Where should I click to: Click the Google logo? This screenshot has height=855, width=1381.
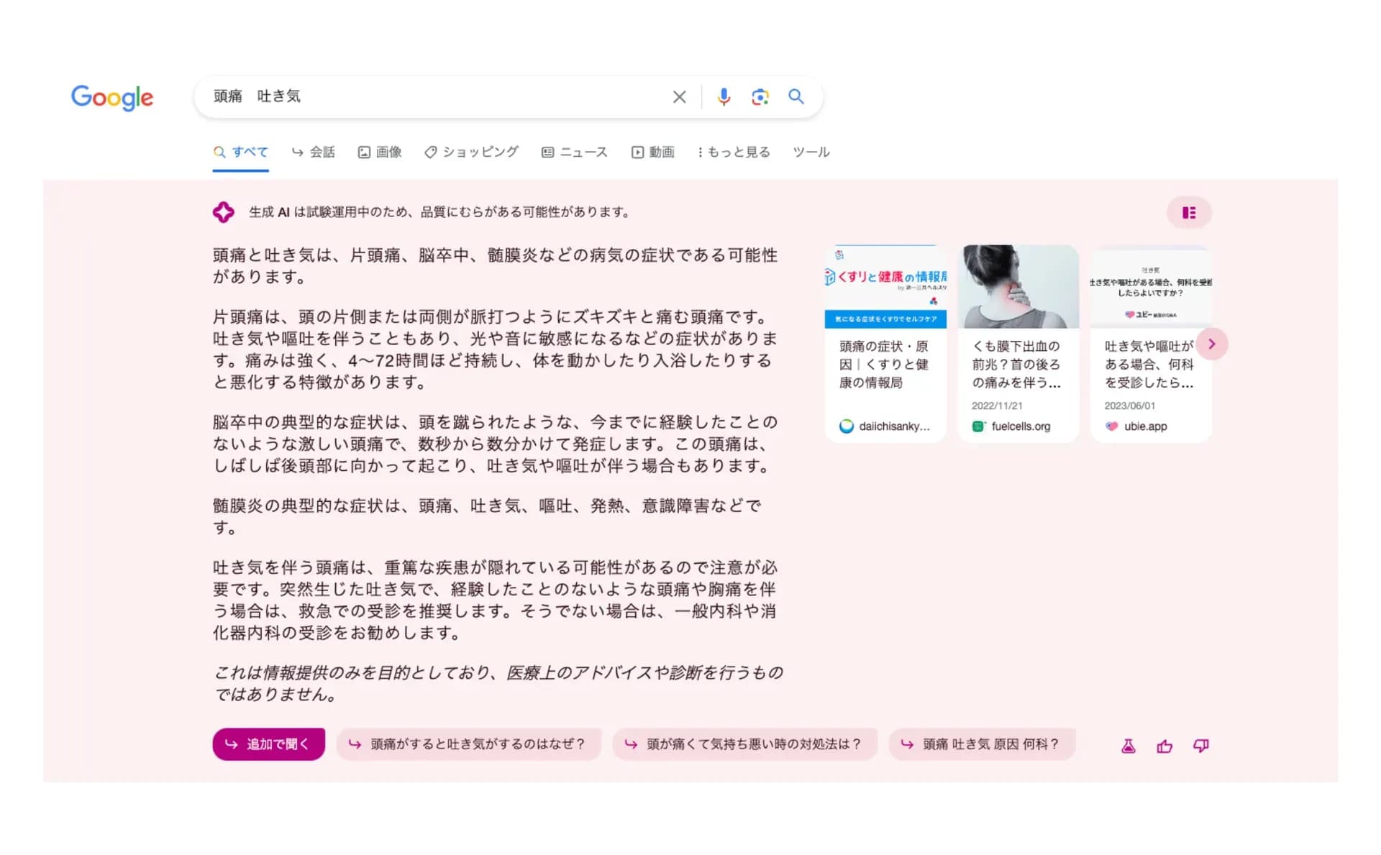coord(112,97)
